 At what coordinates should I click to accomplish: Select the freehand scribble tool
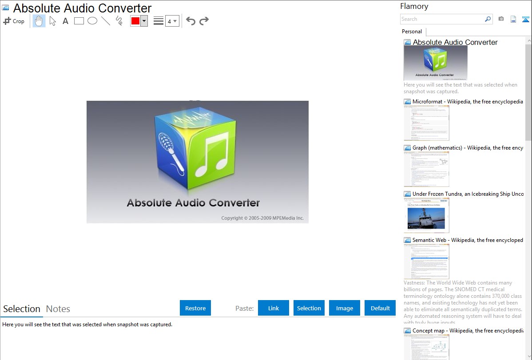(119, 21)
